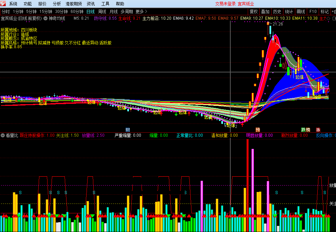
Task: Click the 生命线: 9.21 indicator value
Action: click(x=129, y=18)
